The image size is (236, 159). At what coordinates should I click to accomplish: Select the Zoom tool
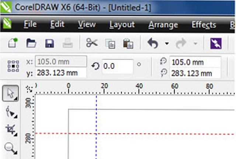click(11, 148)
